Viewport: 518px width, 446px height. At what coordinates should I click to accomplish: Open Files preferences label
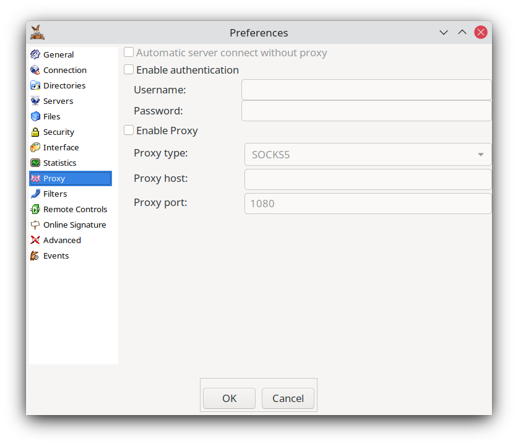[52, 116]
